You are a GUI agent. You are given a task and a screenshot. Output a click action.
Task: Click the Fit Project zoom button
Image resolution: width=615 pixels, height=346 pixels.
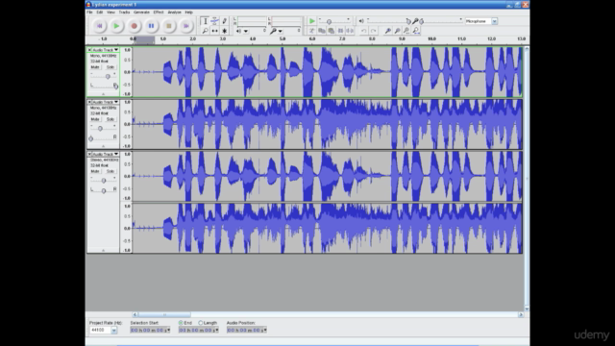[416, 31]
